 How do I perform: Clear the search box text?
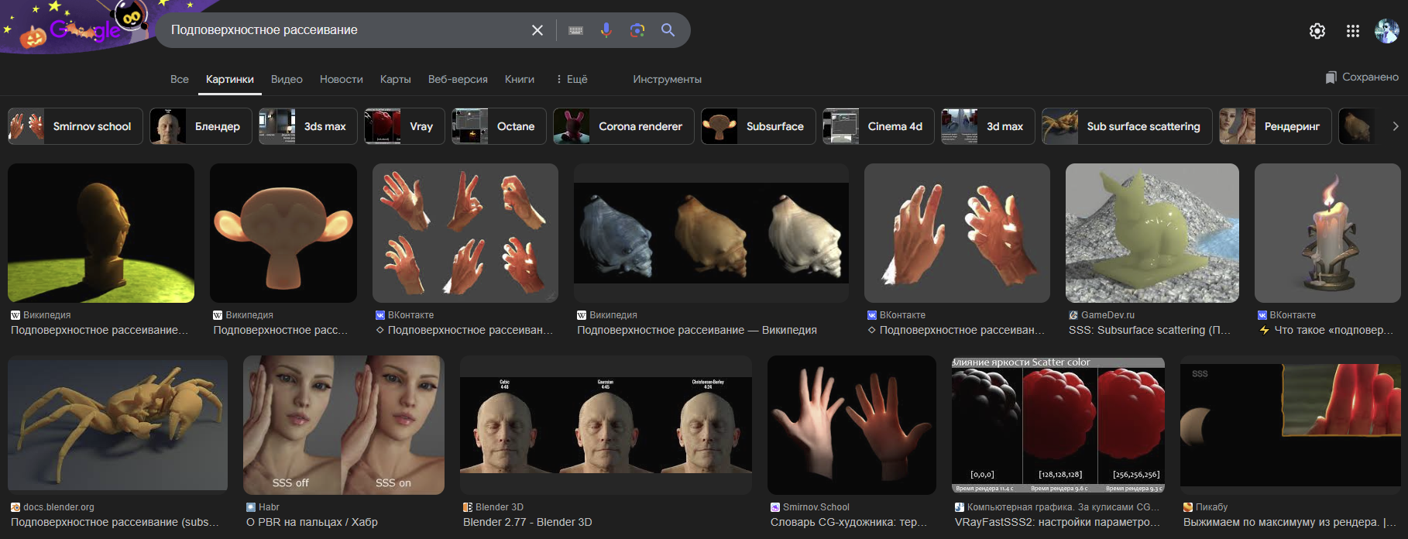click(537, 30)
